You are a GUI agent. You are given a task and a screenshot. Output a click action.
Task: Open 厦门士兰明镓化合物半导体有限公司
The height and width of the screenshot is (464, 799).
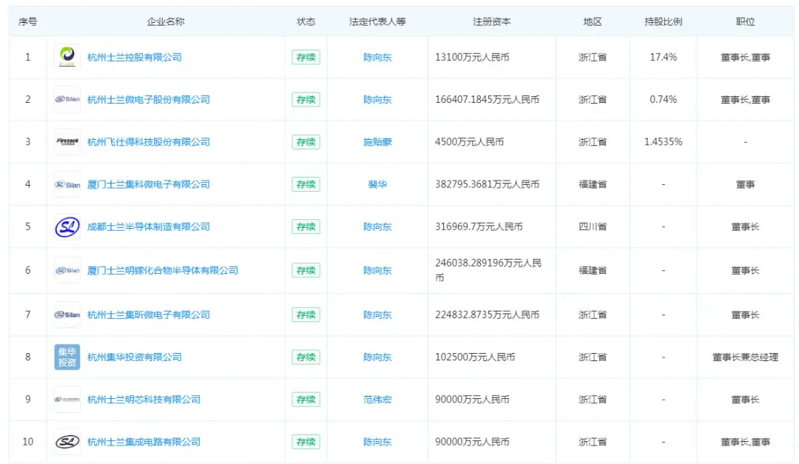coord(163,270)
